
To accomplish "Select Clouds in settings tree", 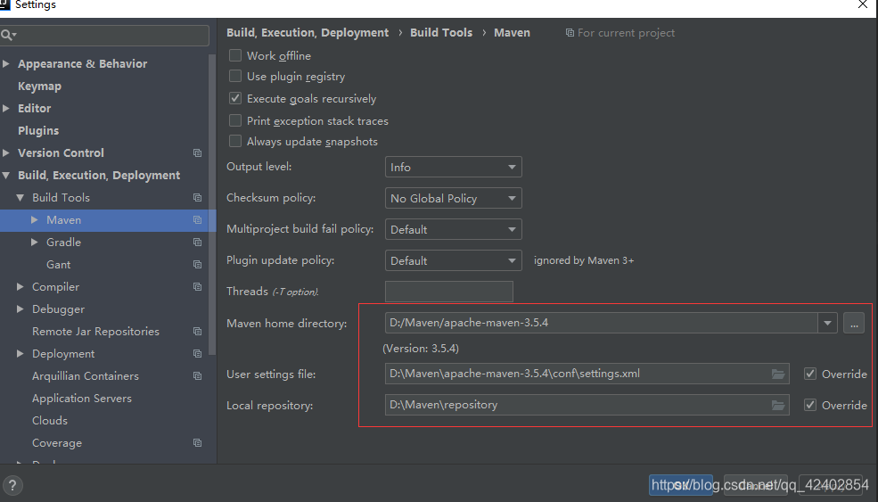I will point(50,421).
